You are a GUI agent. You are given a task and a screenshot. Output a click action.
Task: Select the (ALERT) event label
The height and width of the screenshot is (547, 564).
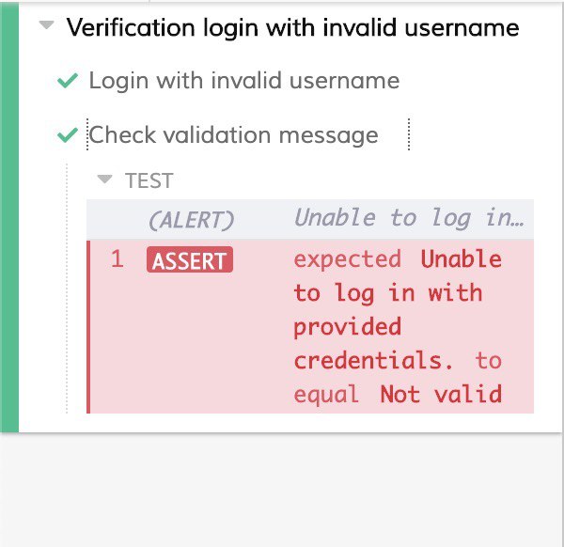191,218
